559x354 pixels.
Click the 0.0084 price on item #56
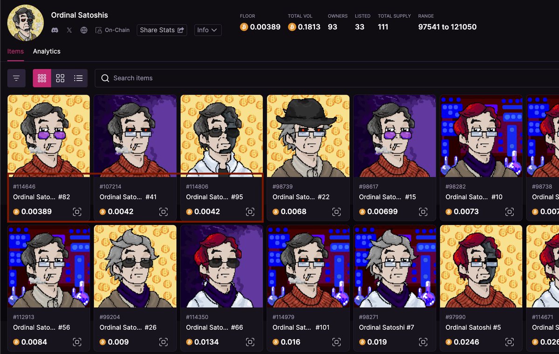click(x=34, y=342)
